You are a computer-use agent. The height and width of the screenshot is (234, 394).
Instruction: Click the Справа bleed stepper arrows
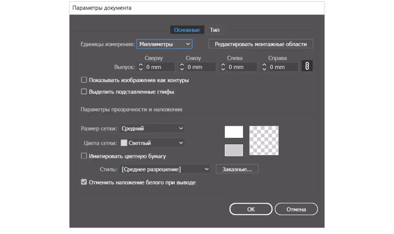click(x=264, y=67)
